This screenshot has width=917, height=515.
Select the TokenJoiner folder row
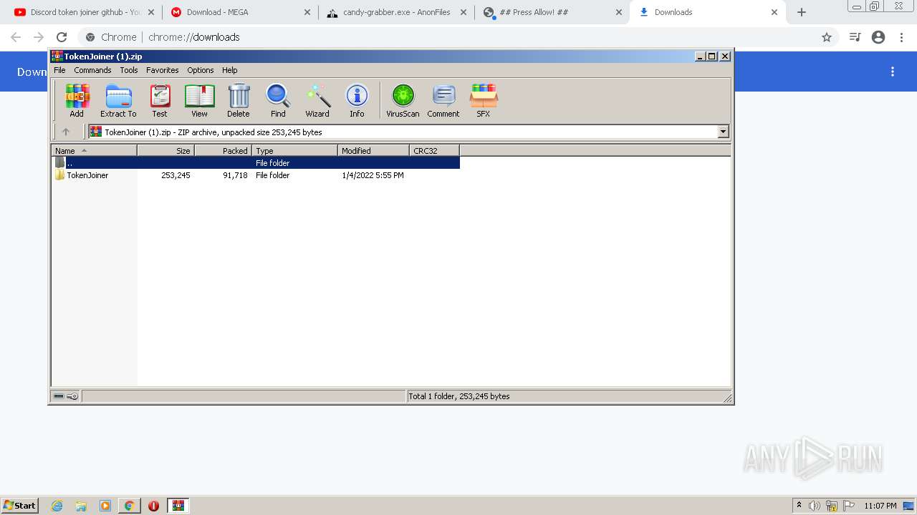click(256, 175)
